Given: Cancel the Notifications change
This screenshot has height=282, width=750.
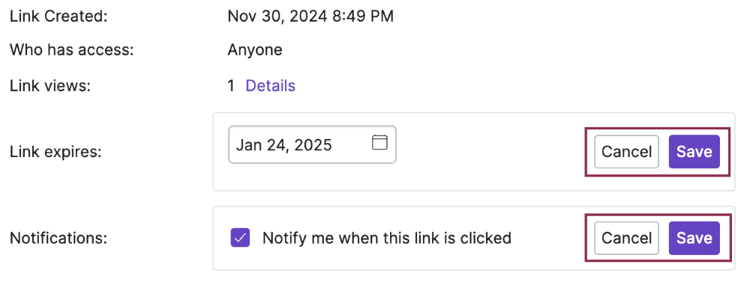Looking at the screenshot, I should [626, 238].
